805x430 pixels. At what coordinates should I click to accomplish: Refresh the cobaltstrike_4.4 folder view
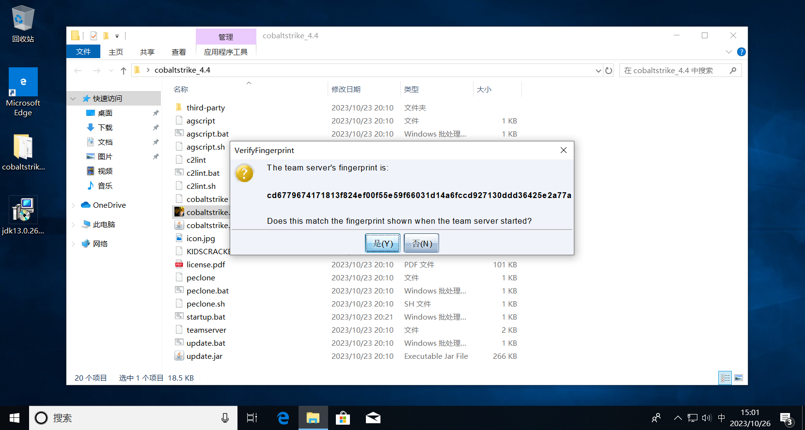(x=609, y=71)
